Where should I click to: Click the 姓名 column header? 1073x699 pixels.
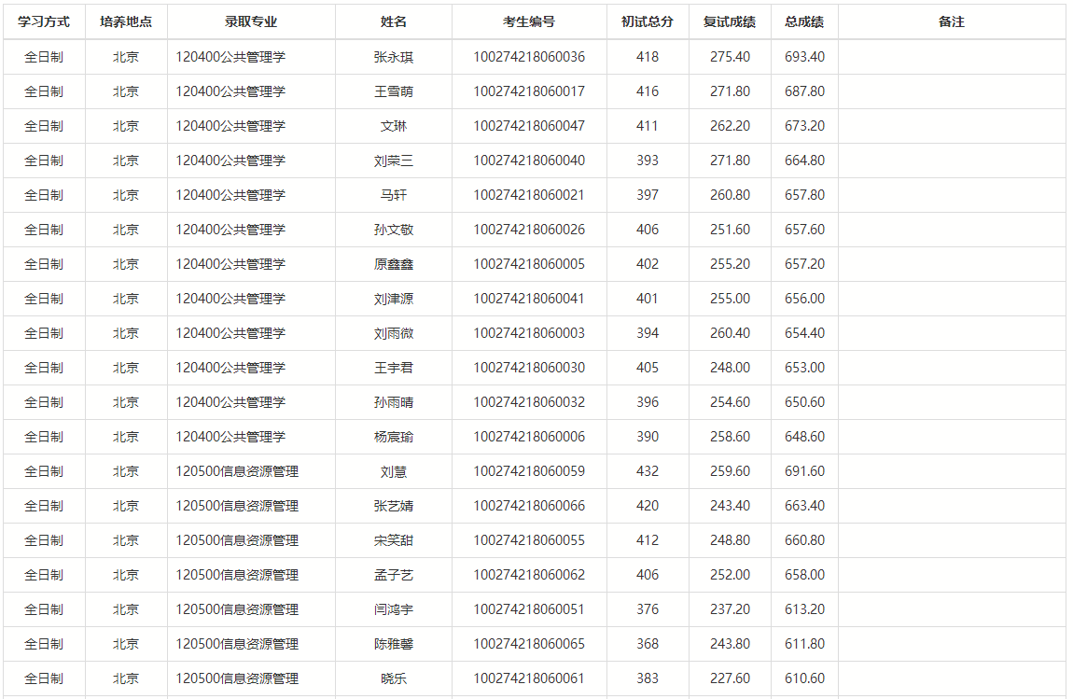coord(394,21)
